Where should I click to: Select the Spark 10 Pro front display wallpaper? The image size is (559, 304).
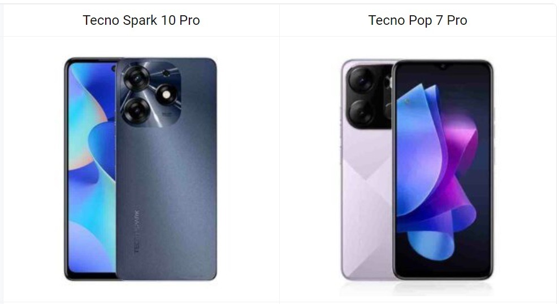(x=92, y=167)
